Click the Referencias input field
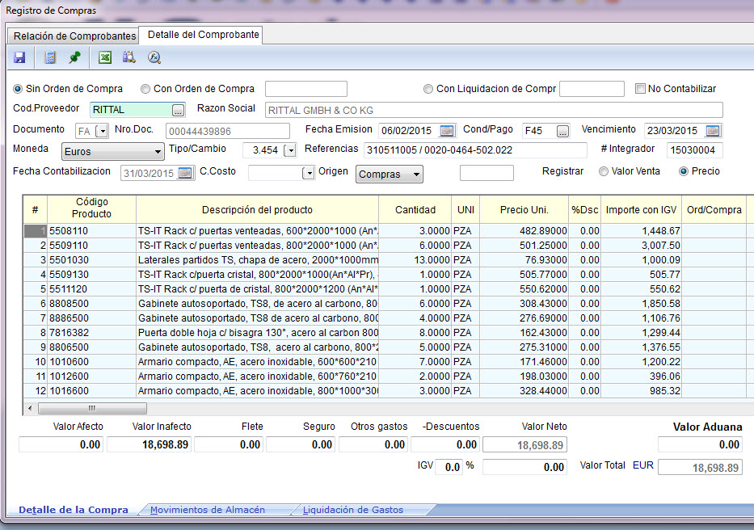 [x=475, y=150]
